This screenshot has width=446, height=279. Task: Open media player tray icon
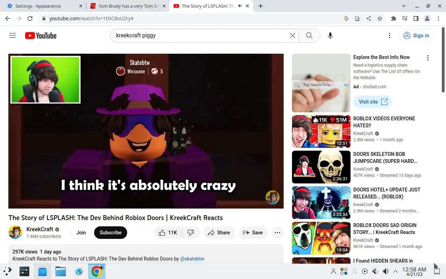point(365,271)
